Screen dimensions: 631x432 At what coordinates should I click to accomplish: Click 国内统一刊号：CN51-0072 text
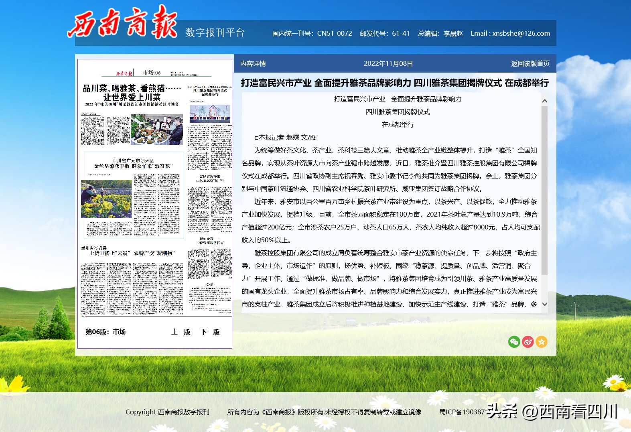pyautogui.click(x=312, y=33)
